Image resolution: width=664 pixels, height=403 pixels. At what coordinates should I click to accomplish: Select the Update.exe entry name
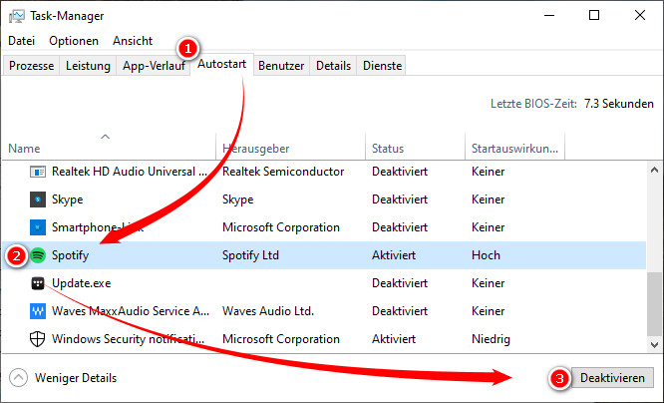[x=82, y=283]
